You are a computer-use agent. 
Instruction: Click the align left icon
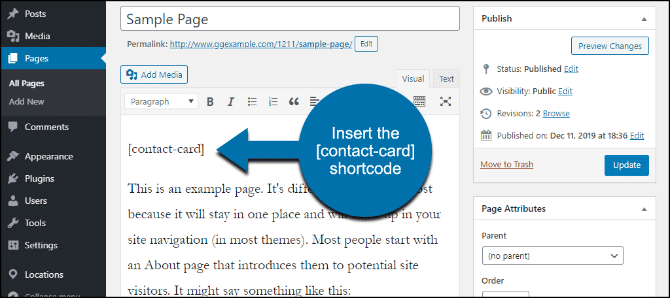pos(314,101)
